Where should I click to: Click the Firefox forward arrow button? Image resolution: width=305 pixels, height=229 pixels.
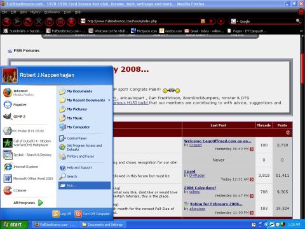click(17, 21)
